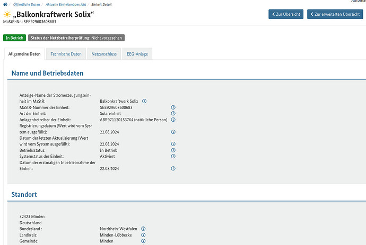Click the Zur erweiterten Übersicht button

[x=335, y=14]
